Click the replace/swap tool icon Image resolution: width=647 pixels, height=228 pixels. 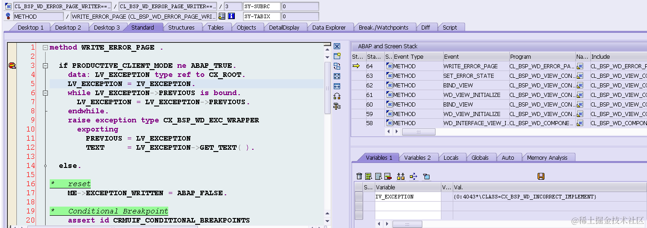click(337, 66)
